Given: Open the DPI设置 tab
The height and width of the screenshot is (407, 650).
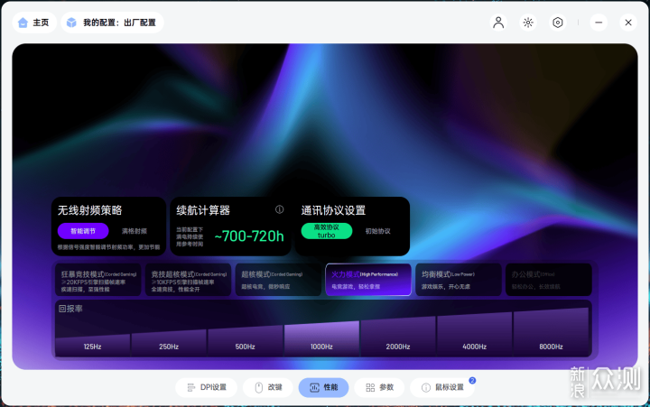Looking at the screenshot, I should click(x=207, y=387).
